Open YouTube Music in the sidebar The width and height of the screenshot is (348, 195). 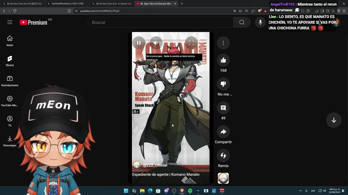pyautogui.click(x=10, y=101)
